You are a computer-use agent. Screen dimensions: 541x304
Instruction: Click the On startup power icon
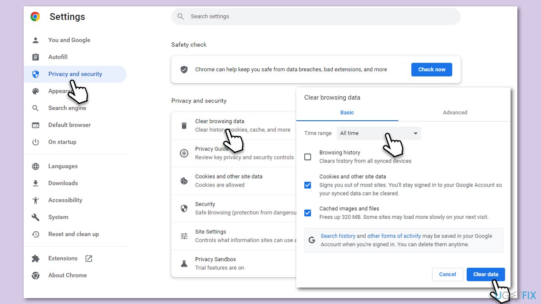click(x=36, y=142)
